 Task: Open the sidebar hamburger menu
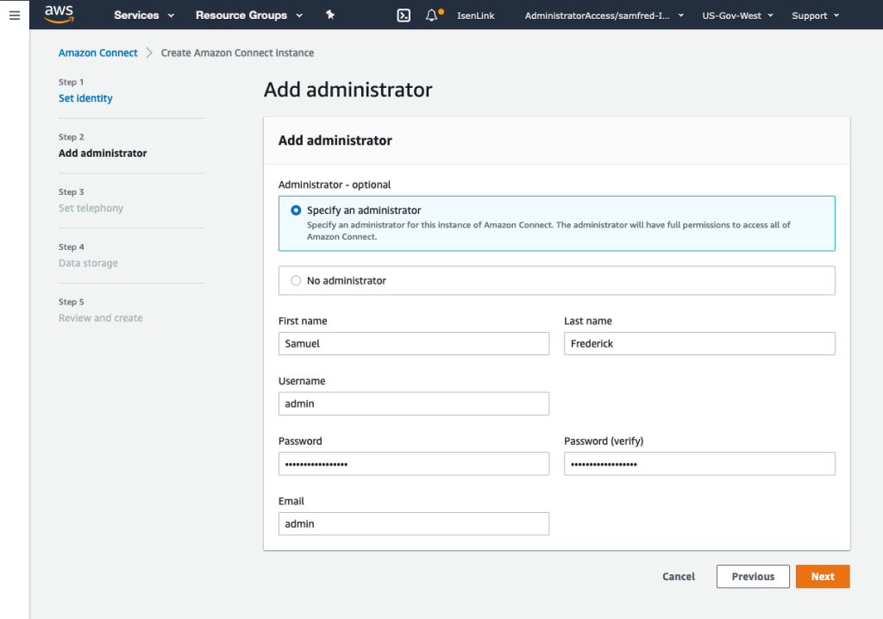(14, 14)
